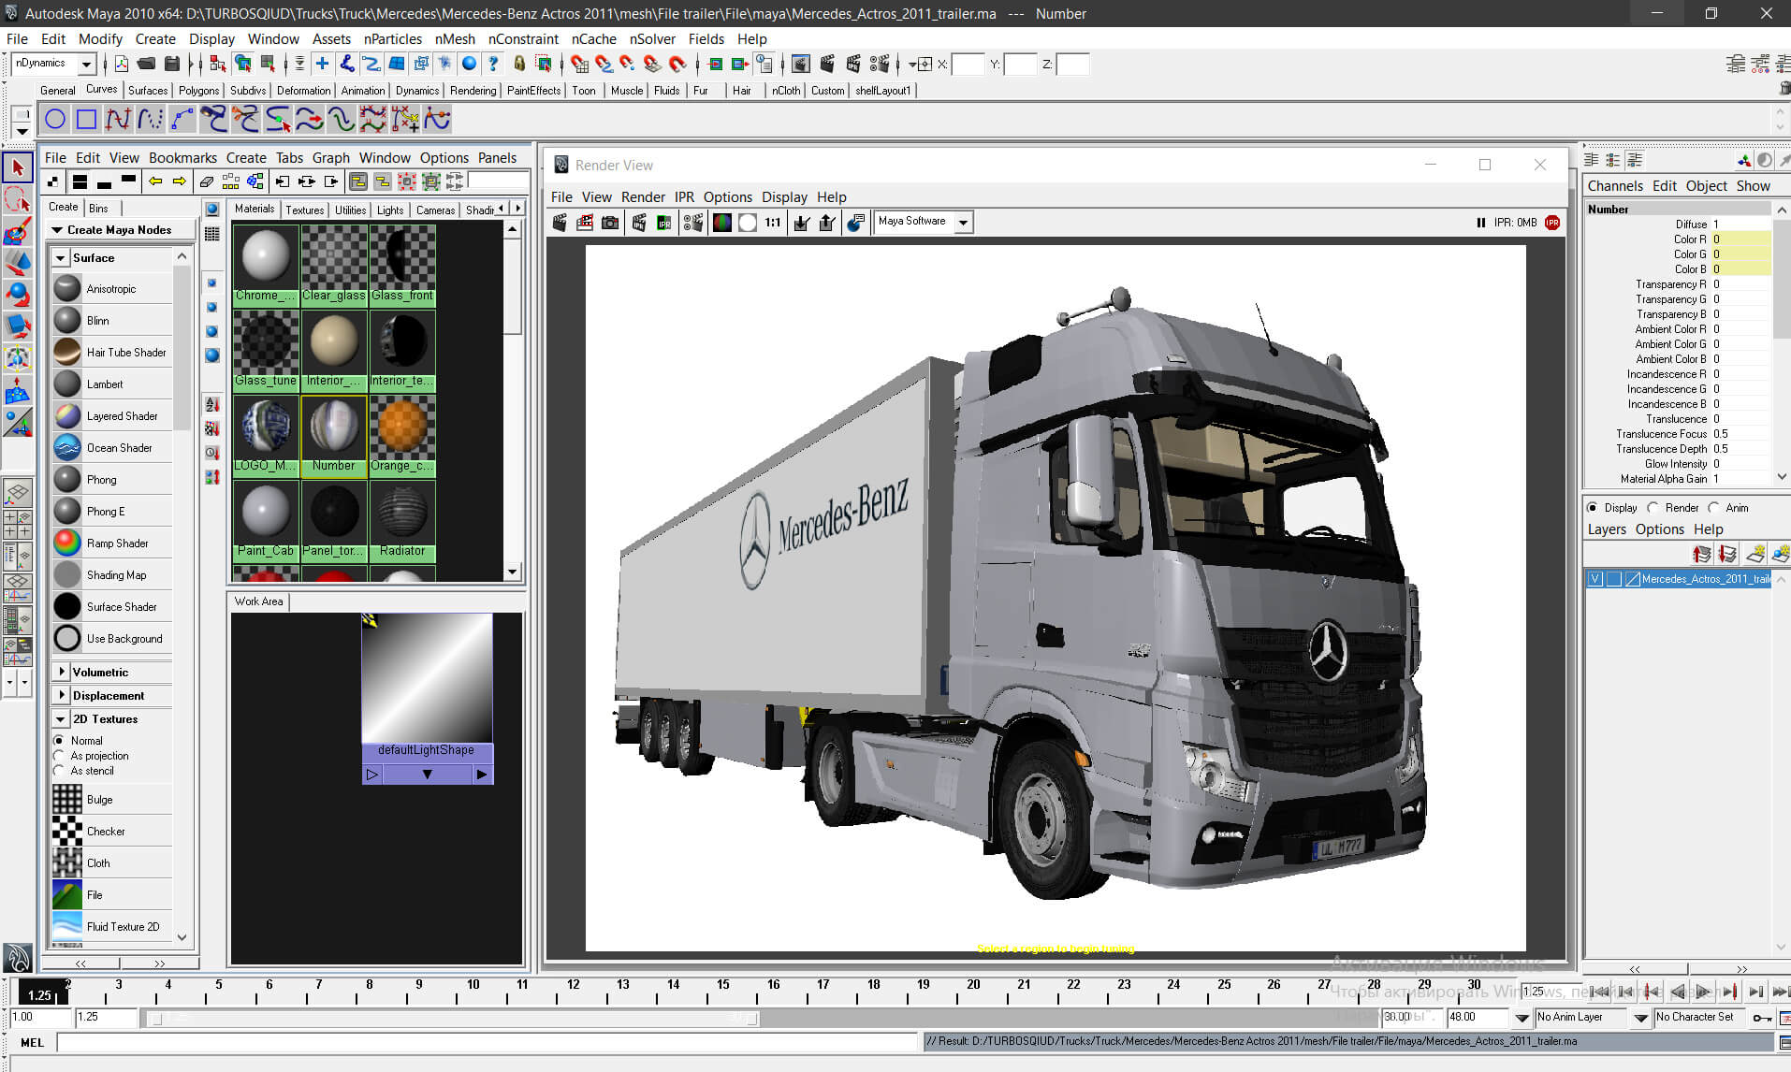
Task: Click the Help question mark icon on status line
Action: tap(493, 64)
